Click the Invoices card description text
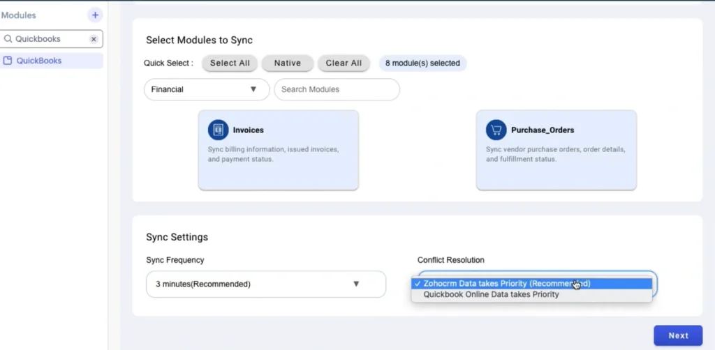This screenshot has height=350, width=715. (x=273, y=154)
